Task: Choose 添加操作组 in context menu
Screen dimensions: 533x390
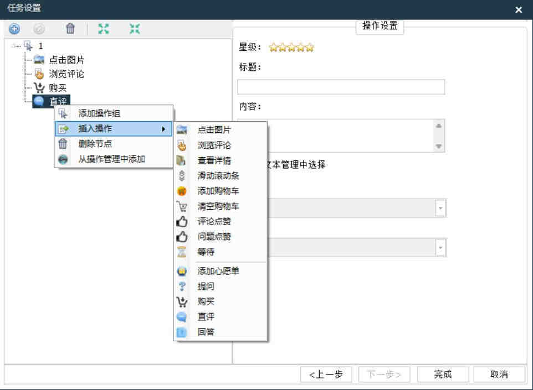Action: (114, 113)
